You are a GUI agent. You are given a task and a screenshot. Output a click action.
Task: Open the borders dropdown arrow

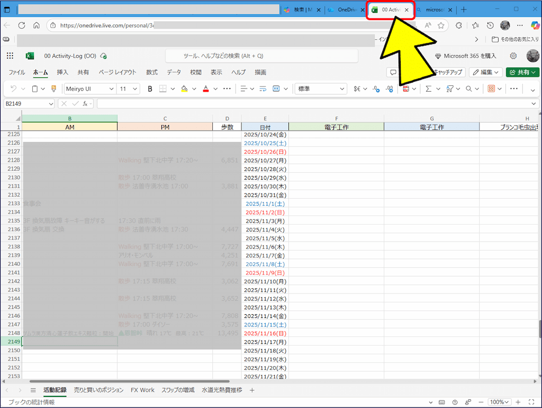click(173, 88)
